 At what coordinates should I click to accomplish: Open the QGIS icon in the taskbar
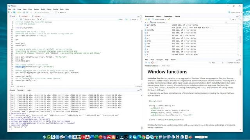(49, 137)
